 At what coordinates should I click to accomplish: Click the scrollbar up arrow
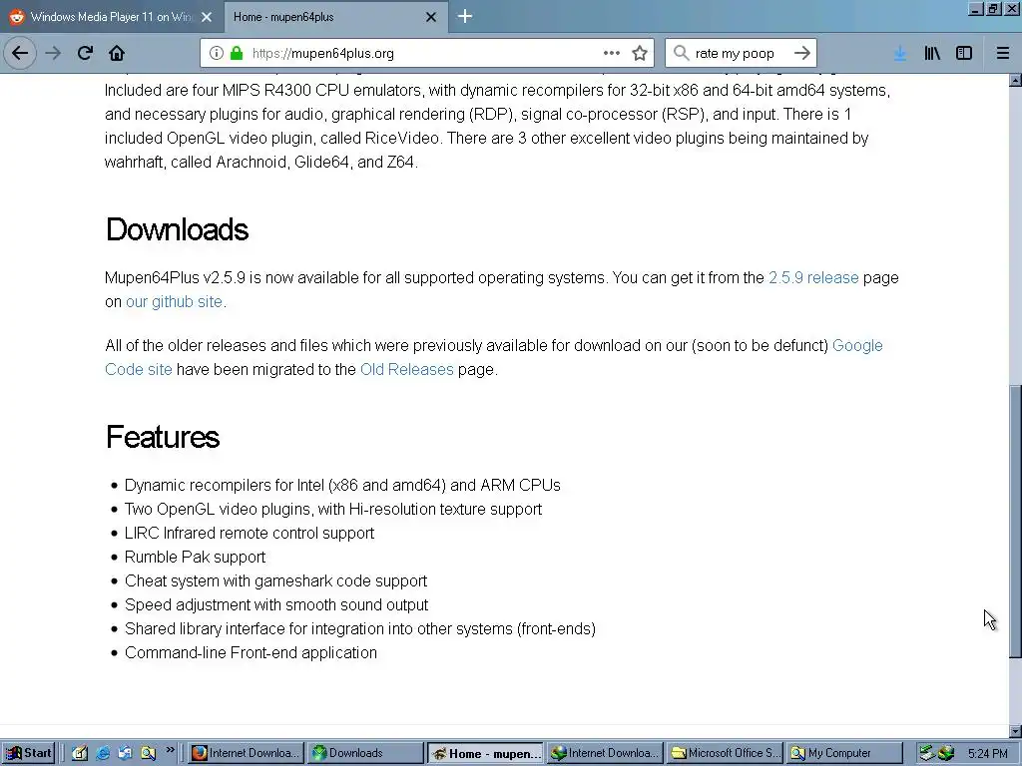(x=1015, y=80)
